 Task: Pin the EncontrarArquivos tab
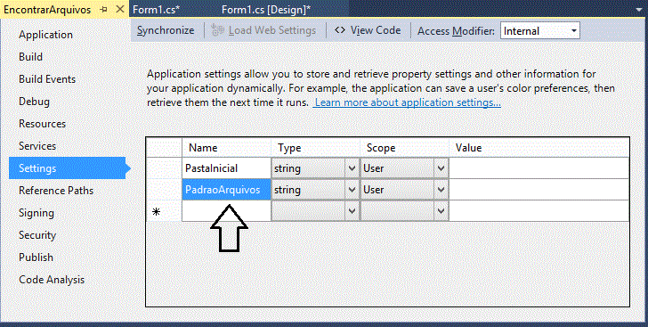click(x=104, y=10)
